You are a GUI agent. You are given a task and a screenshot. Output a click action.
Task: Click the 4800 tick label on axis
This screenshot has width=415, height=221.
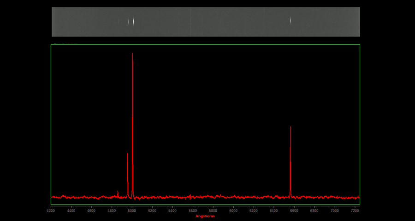pyautogui.click(x=112, y=210)
